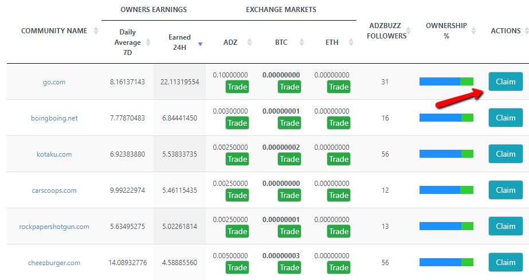Sort by Daily Average 7D arrows

point(148,42)
